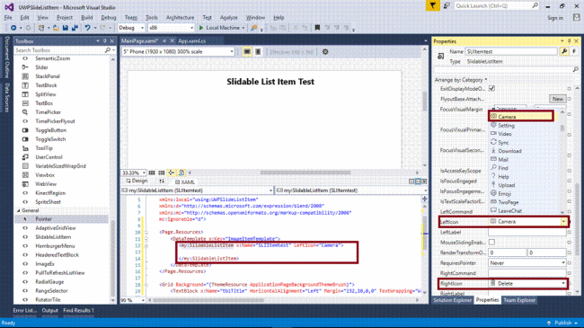Screen dimensions: 584x328
Task: Click the Open File toolbar icon
Action: [x=56, y=28]
